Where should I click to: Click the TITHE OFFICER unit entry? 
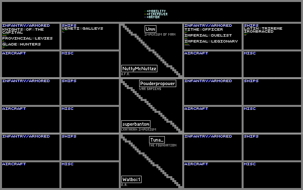click(204, 30)
